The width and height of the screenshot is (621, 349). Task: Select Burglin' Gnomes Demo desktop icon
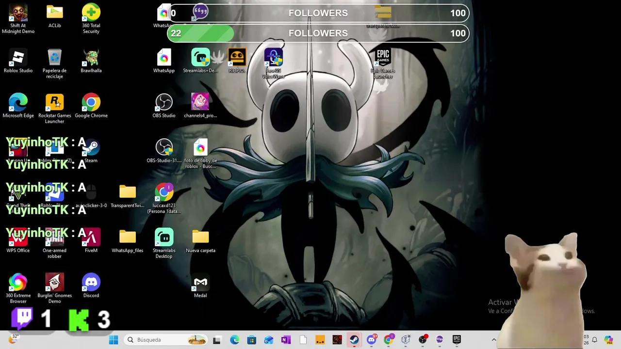click(x=54, y=289)
